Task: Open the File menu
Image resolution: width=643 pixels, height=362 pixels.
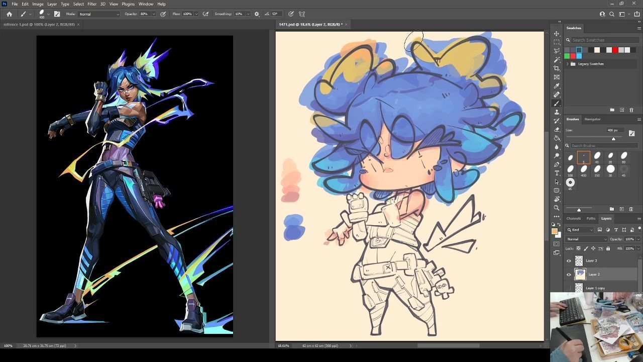Action: coord(15,4)
